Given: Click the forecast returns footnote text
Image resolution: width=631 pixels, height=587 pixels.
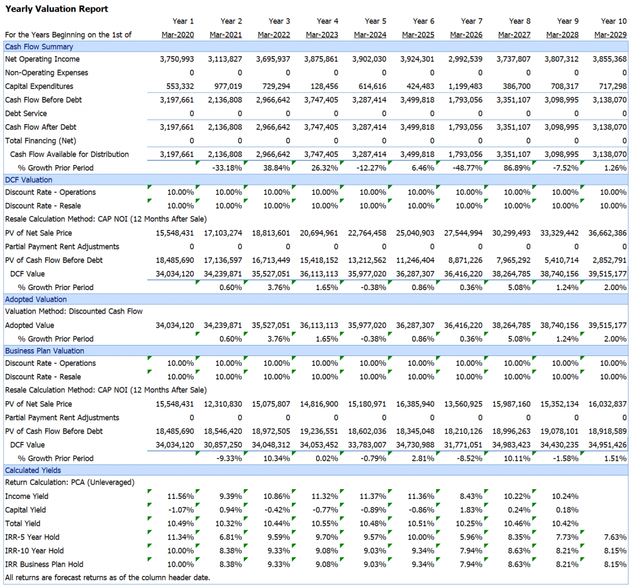Looking at the screenshot, I should click(107, 578).
